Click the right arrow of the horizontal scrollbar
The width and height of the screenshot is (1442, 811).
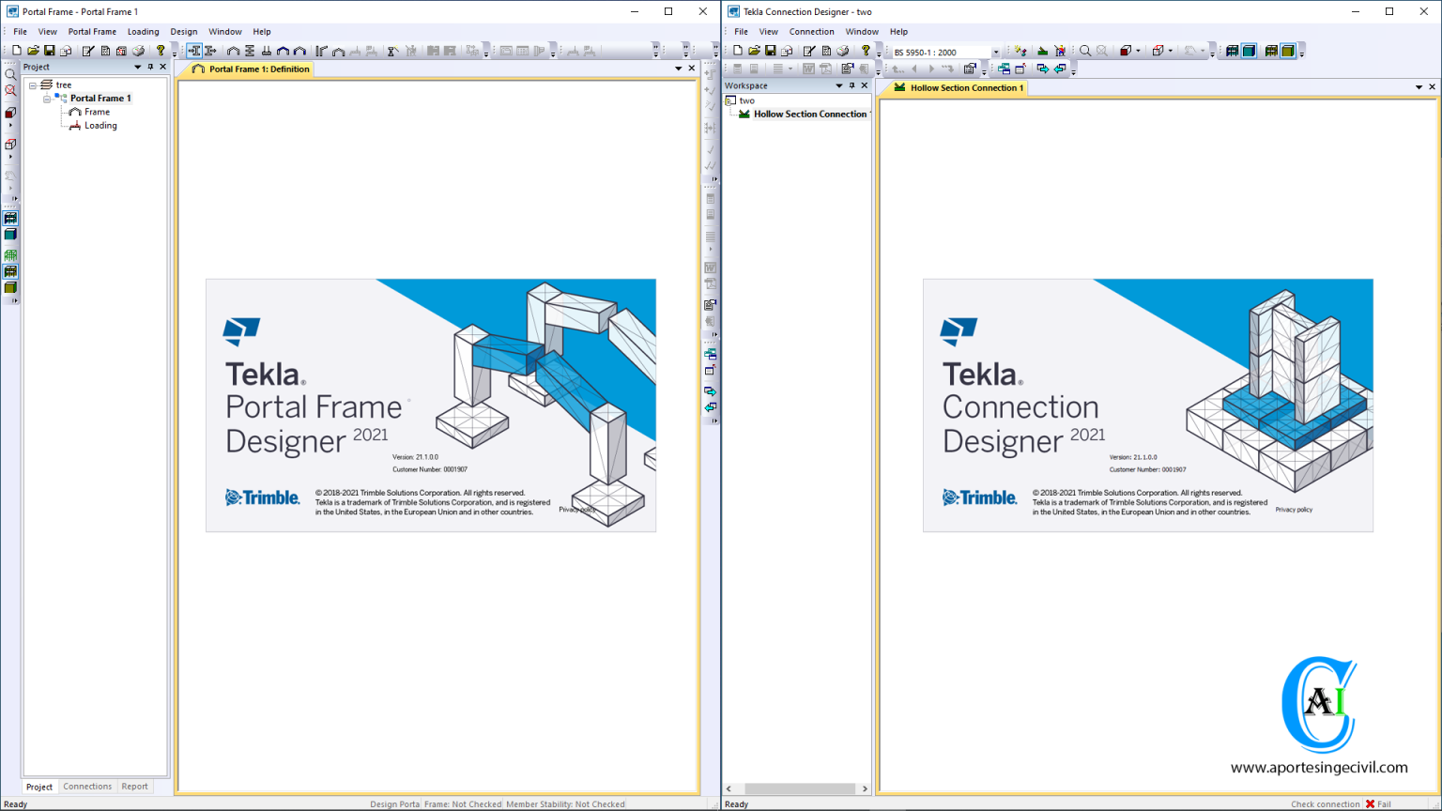(864, 788)
